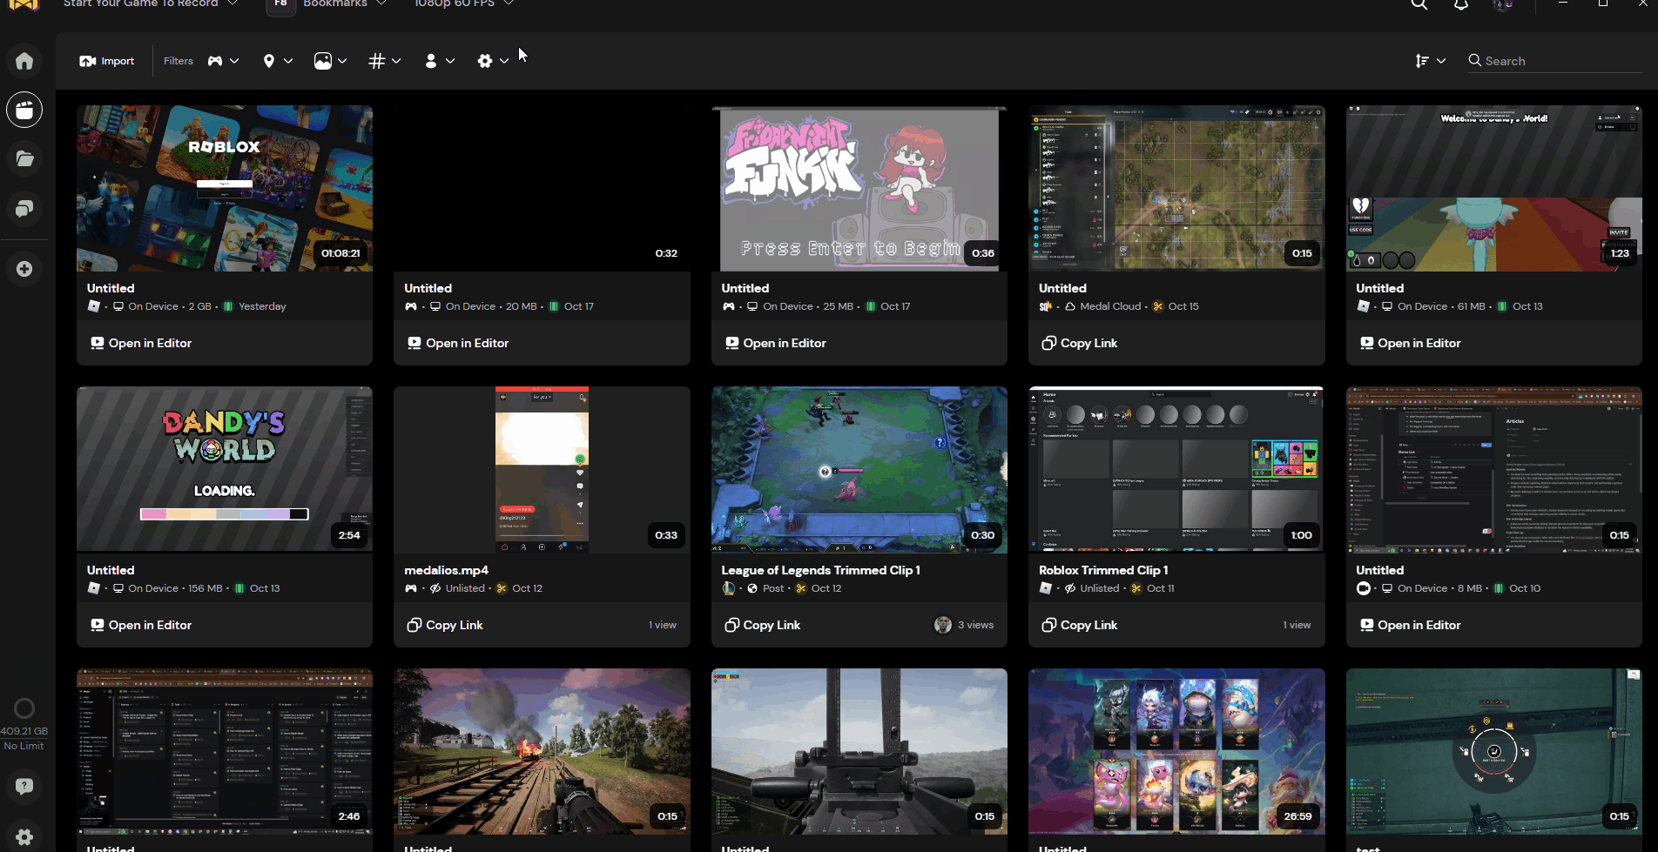Expand the gear filter dropdown
The image size is (1658, 852).
[x=493, y=61]
